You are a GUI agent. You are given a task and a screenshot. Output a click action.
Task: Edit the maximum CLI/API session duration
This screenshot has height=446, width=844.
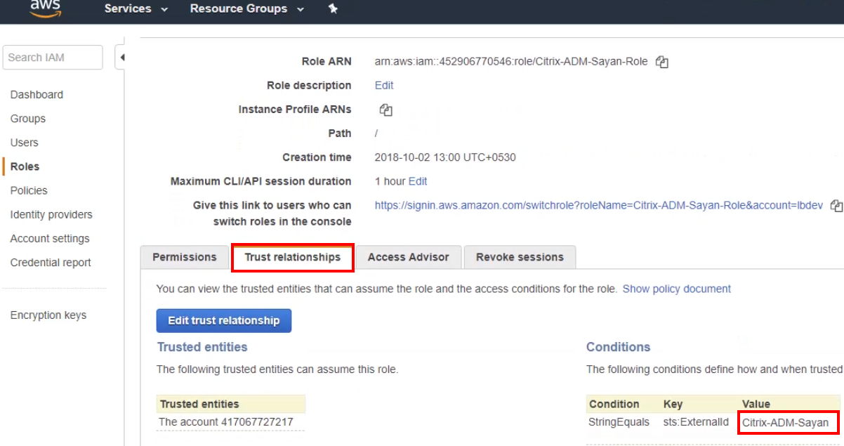(x=418, y=181)
